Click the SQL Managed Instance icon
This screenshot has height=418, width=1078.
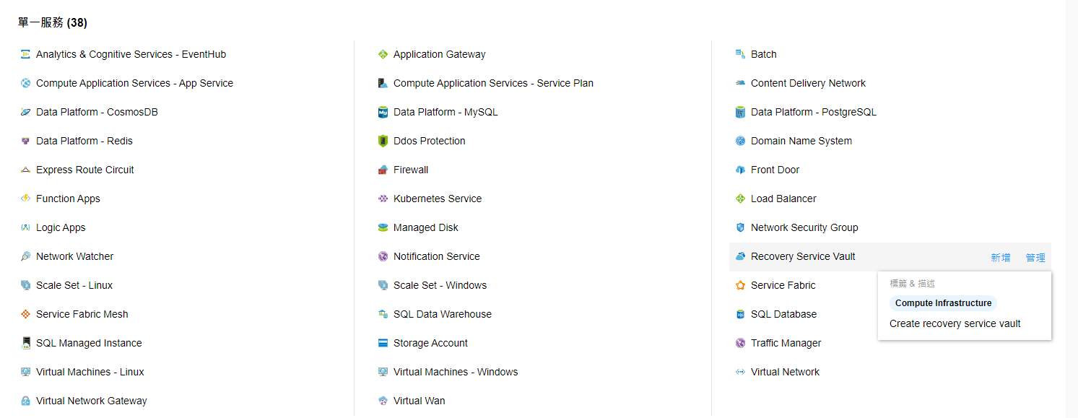(x=26, y=343)
